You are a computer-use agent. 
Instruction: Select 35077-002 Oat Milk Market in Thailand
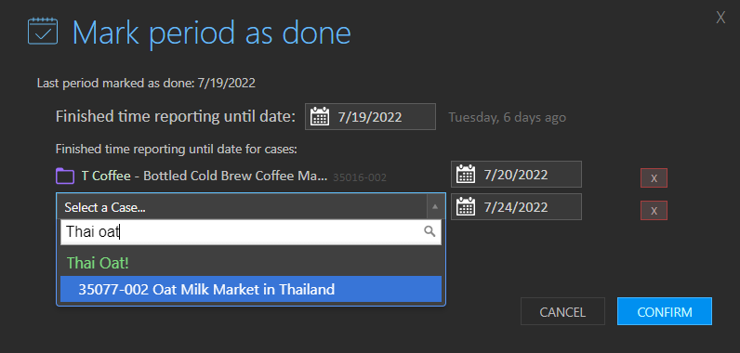coord(251,289)
